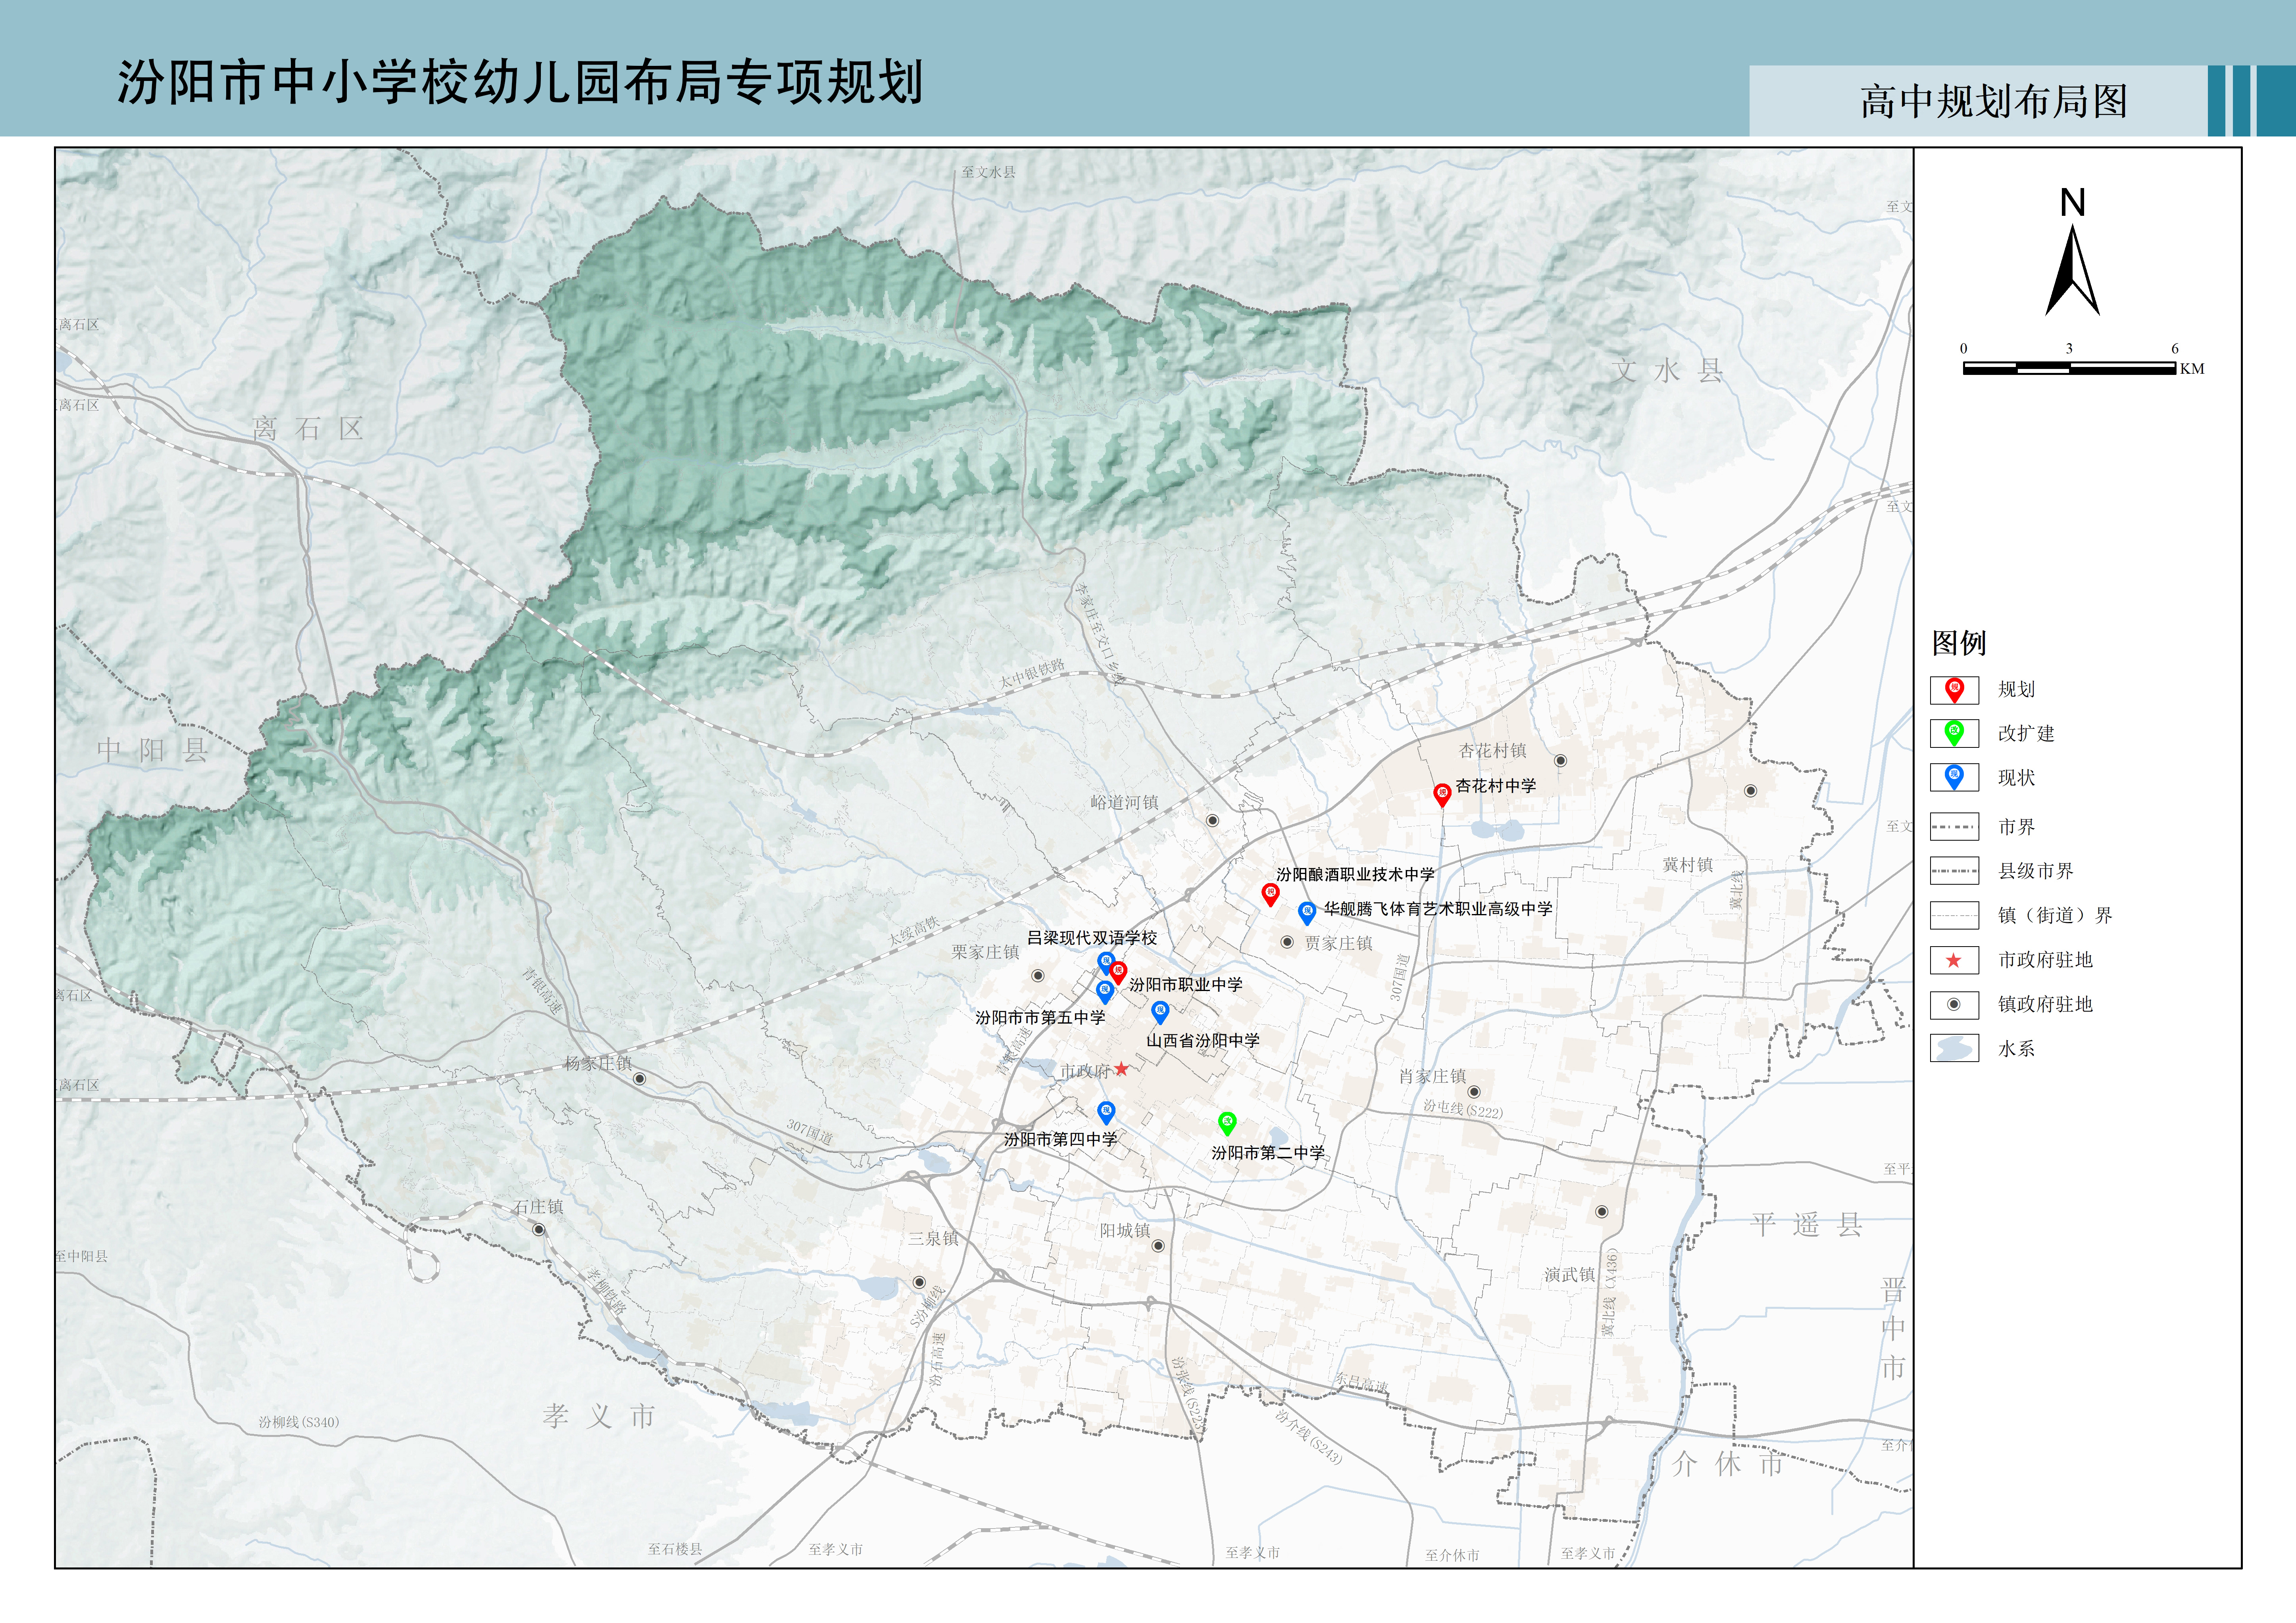Click the legend star for 市政府驻地
The width and height of the screenshot is (2296, 1623).
point(1954,960)
